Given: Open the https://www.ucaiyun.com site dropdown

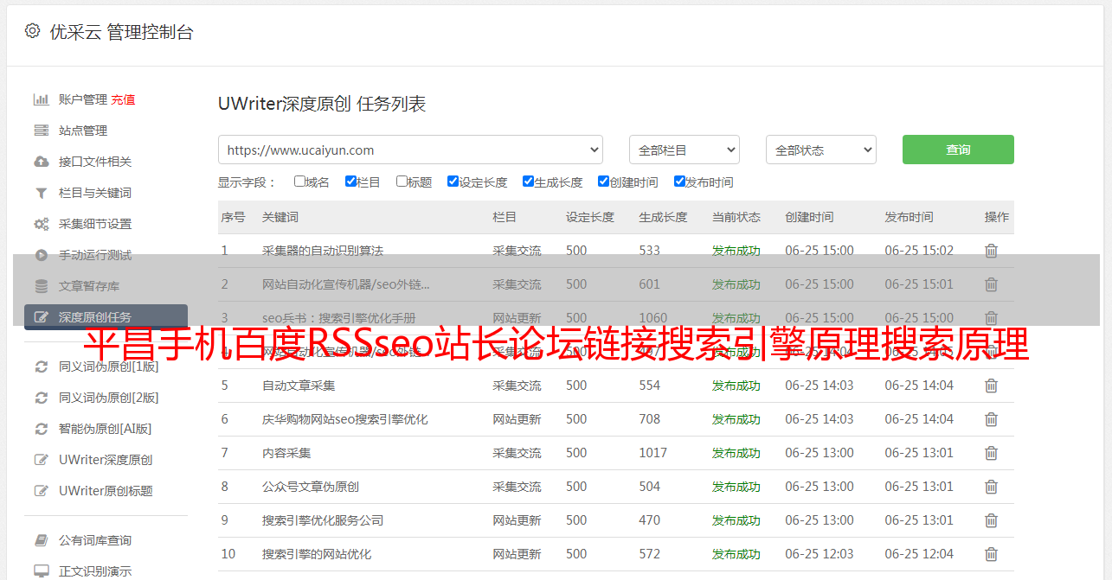Looking at the screenshot, I should point(410,150).
